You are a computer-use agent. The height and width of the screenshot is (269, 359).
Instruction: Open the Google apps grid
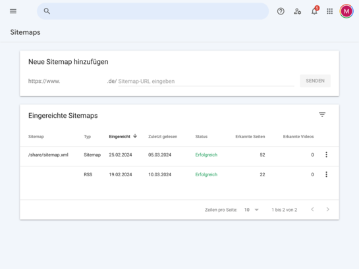tap(330, 11)
